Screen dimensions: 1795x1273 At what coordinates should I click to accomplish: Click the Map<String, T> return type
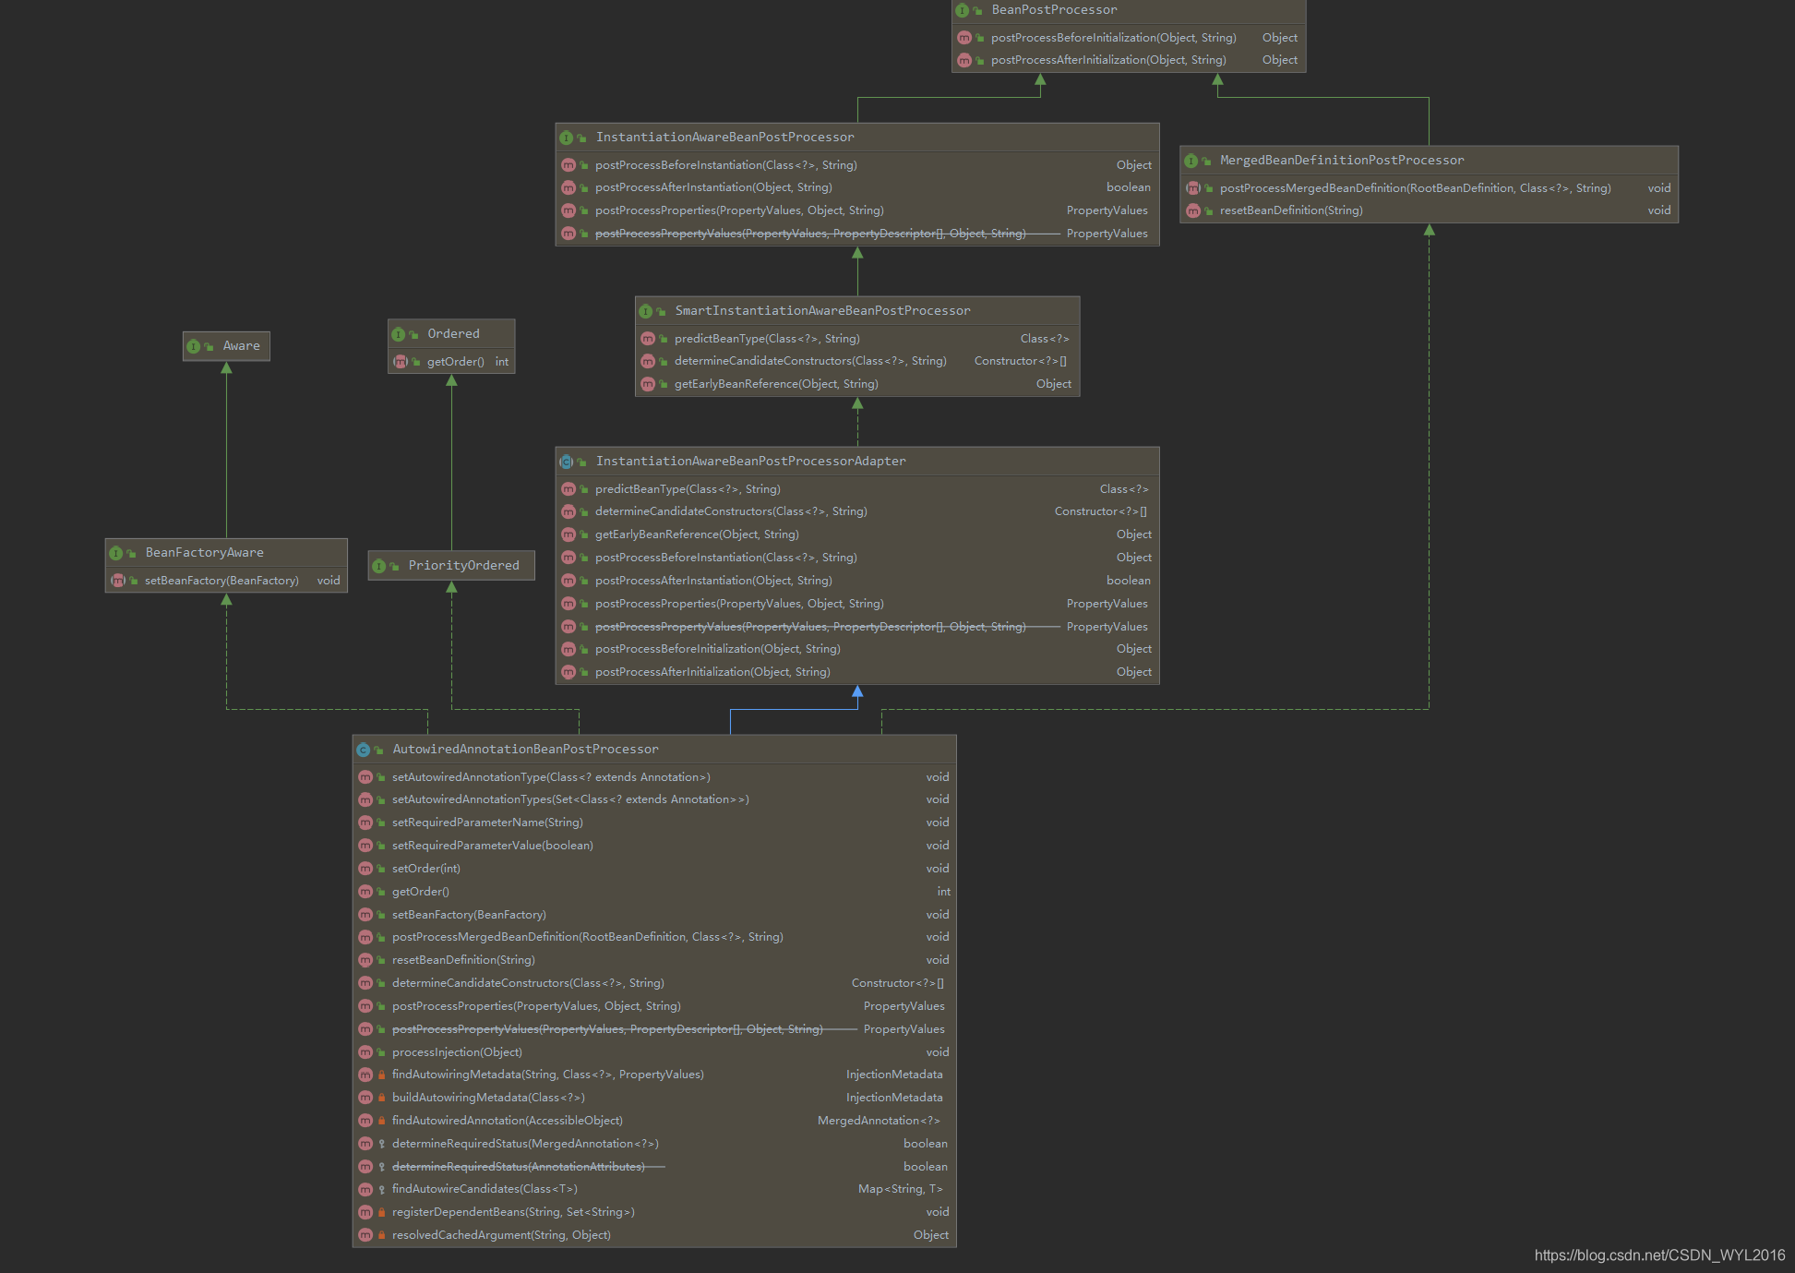click(901, 1189)
